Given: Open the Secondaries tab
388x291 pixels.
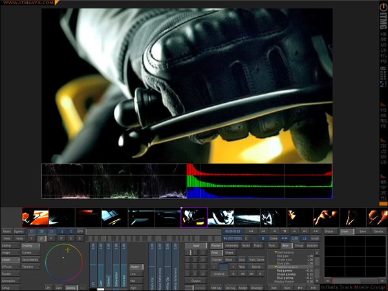Looking at the screenshot, I should [30, 259].
